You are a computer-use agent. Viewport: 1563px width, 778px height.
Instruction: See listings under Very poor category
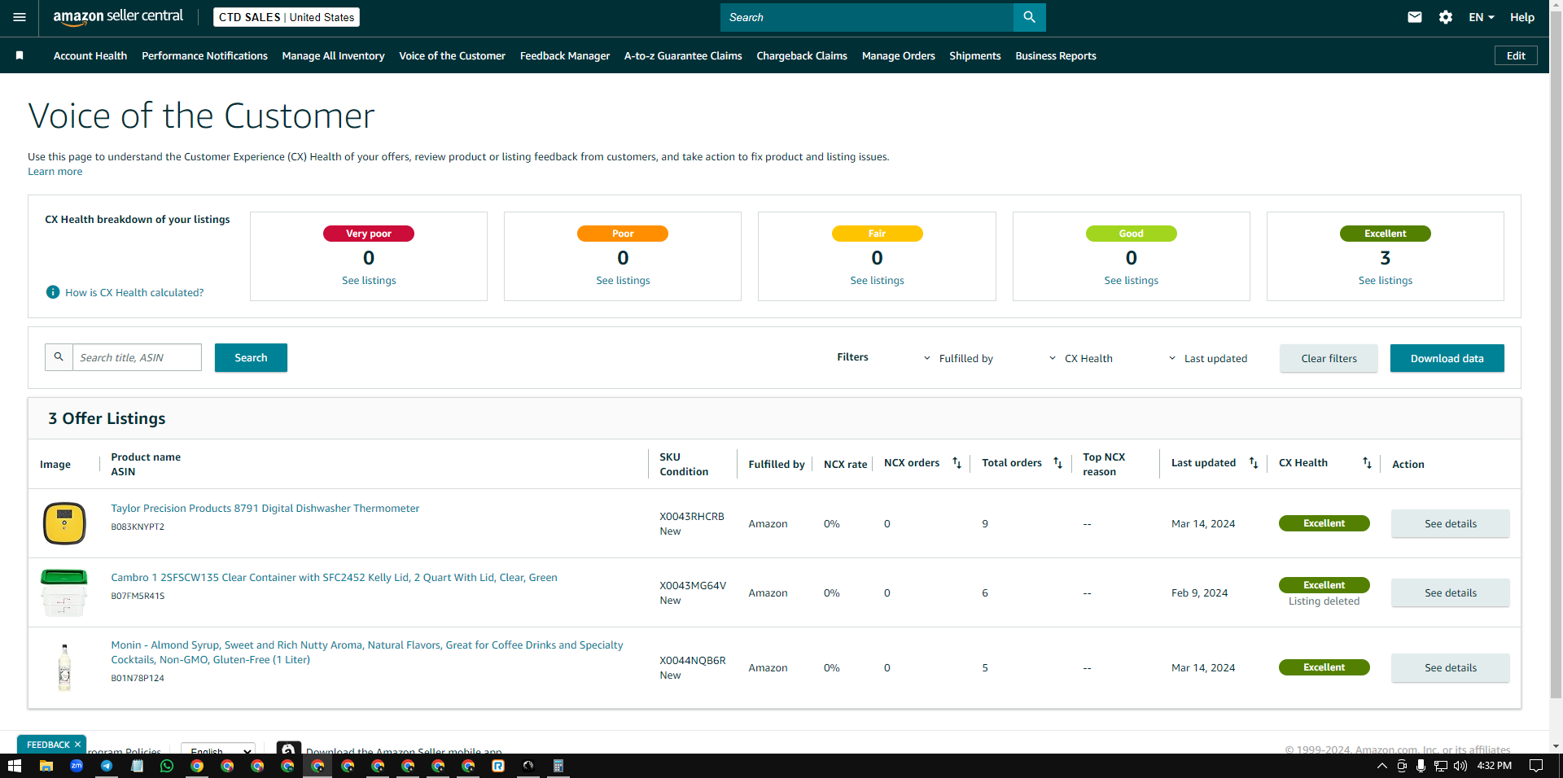[x=369, y=280]
